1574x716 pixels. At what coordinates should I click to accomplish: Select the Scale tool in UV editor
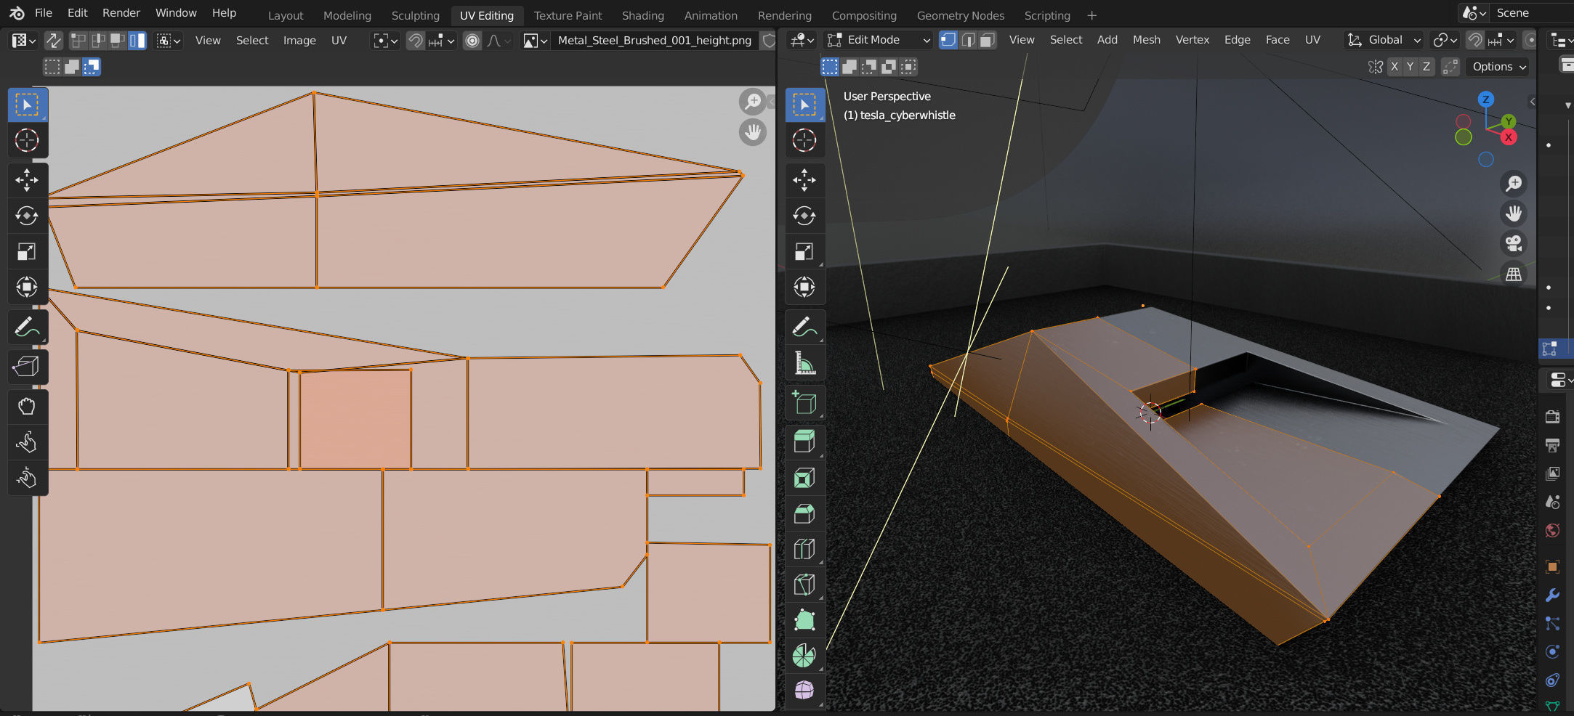click(27, 251)
